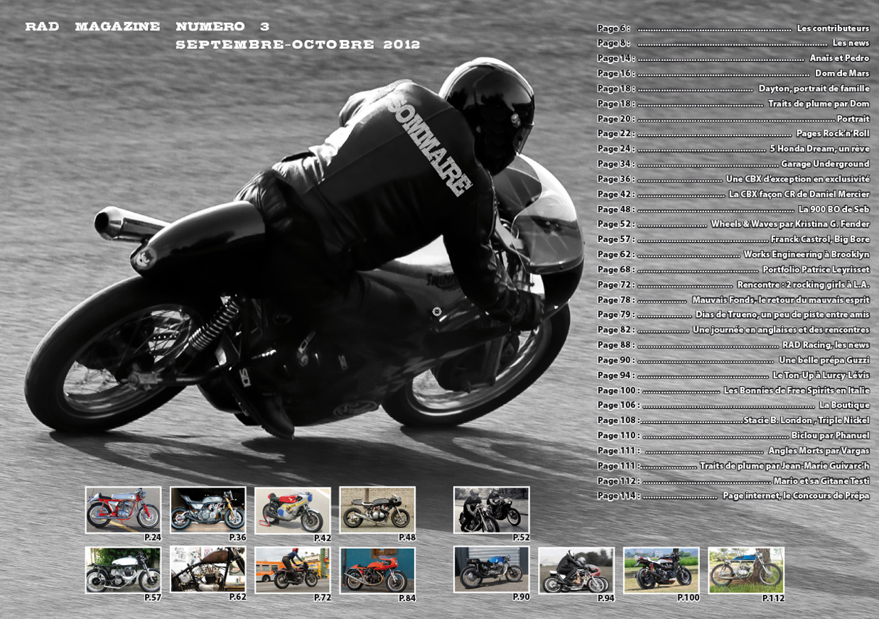
Task: Open the P.36 motorcycle thumbnail
Action: 207,510
